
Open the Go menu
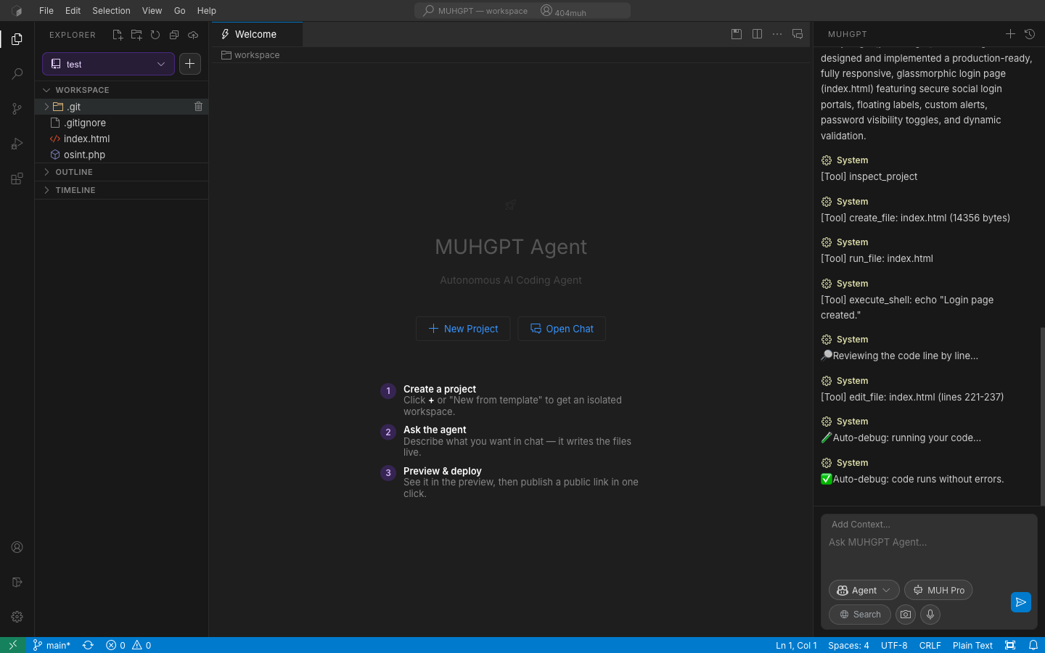coord(179,11)
